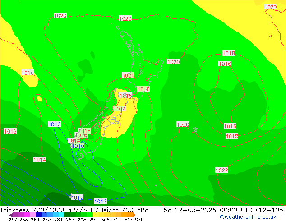Pick the dark blue legend swatch above 275
286x221 pixels.
coord(38,215)
